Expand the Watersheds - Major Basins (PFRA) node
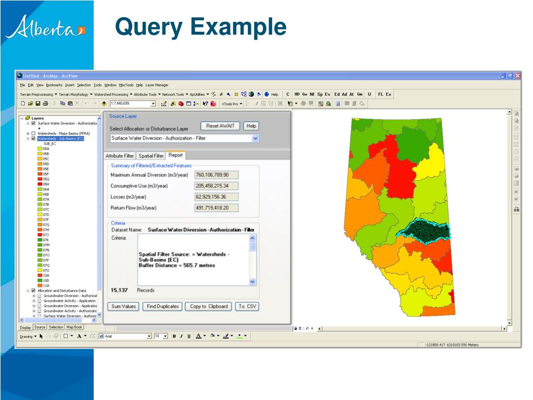533x400 pixels. [28, 134]
